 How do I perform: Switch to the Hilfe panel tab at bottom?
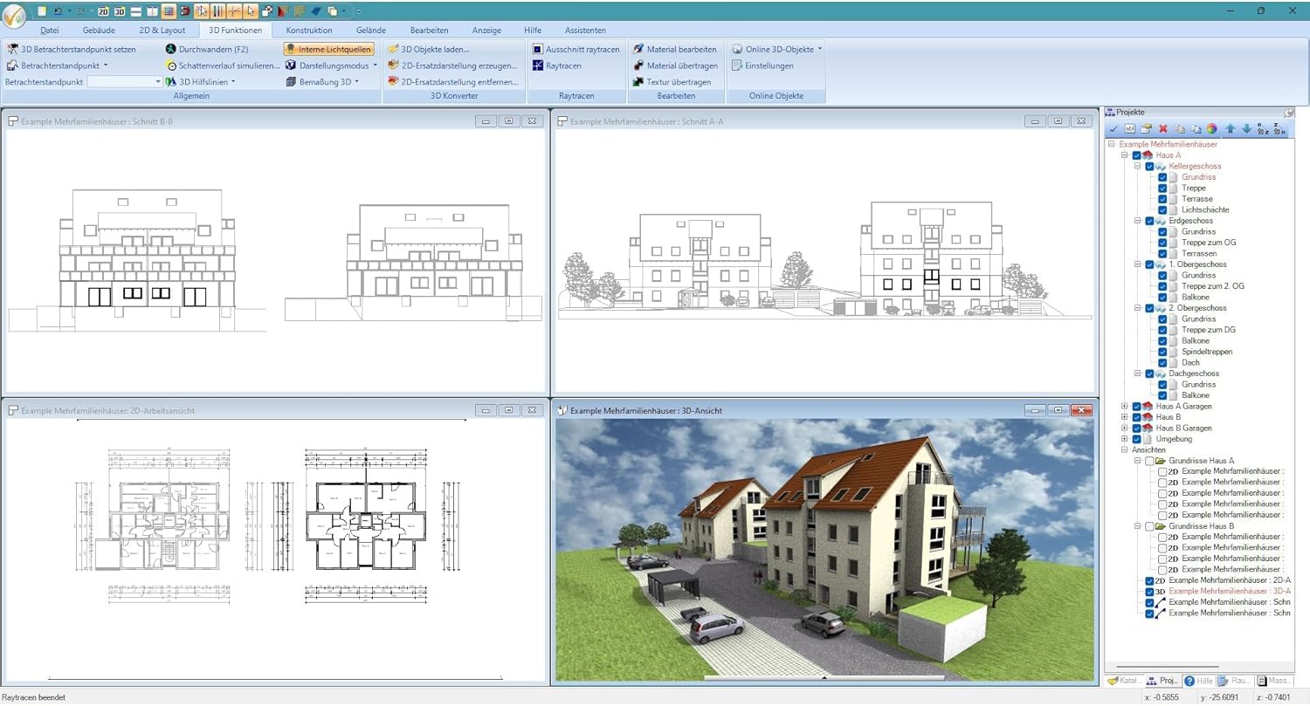click(1199, 681)
